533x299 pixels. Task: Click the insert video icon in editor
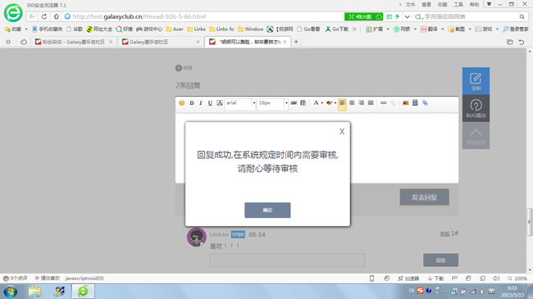tap(415, 102)
